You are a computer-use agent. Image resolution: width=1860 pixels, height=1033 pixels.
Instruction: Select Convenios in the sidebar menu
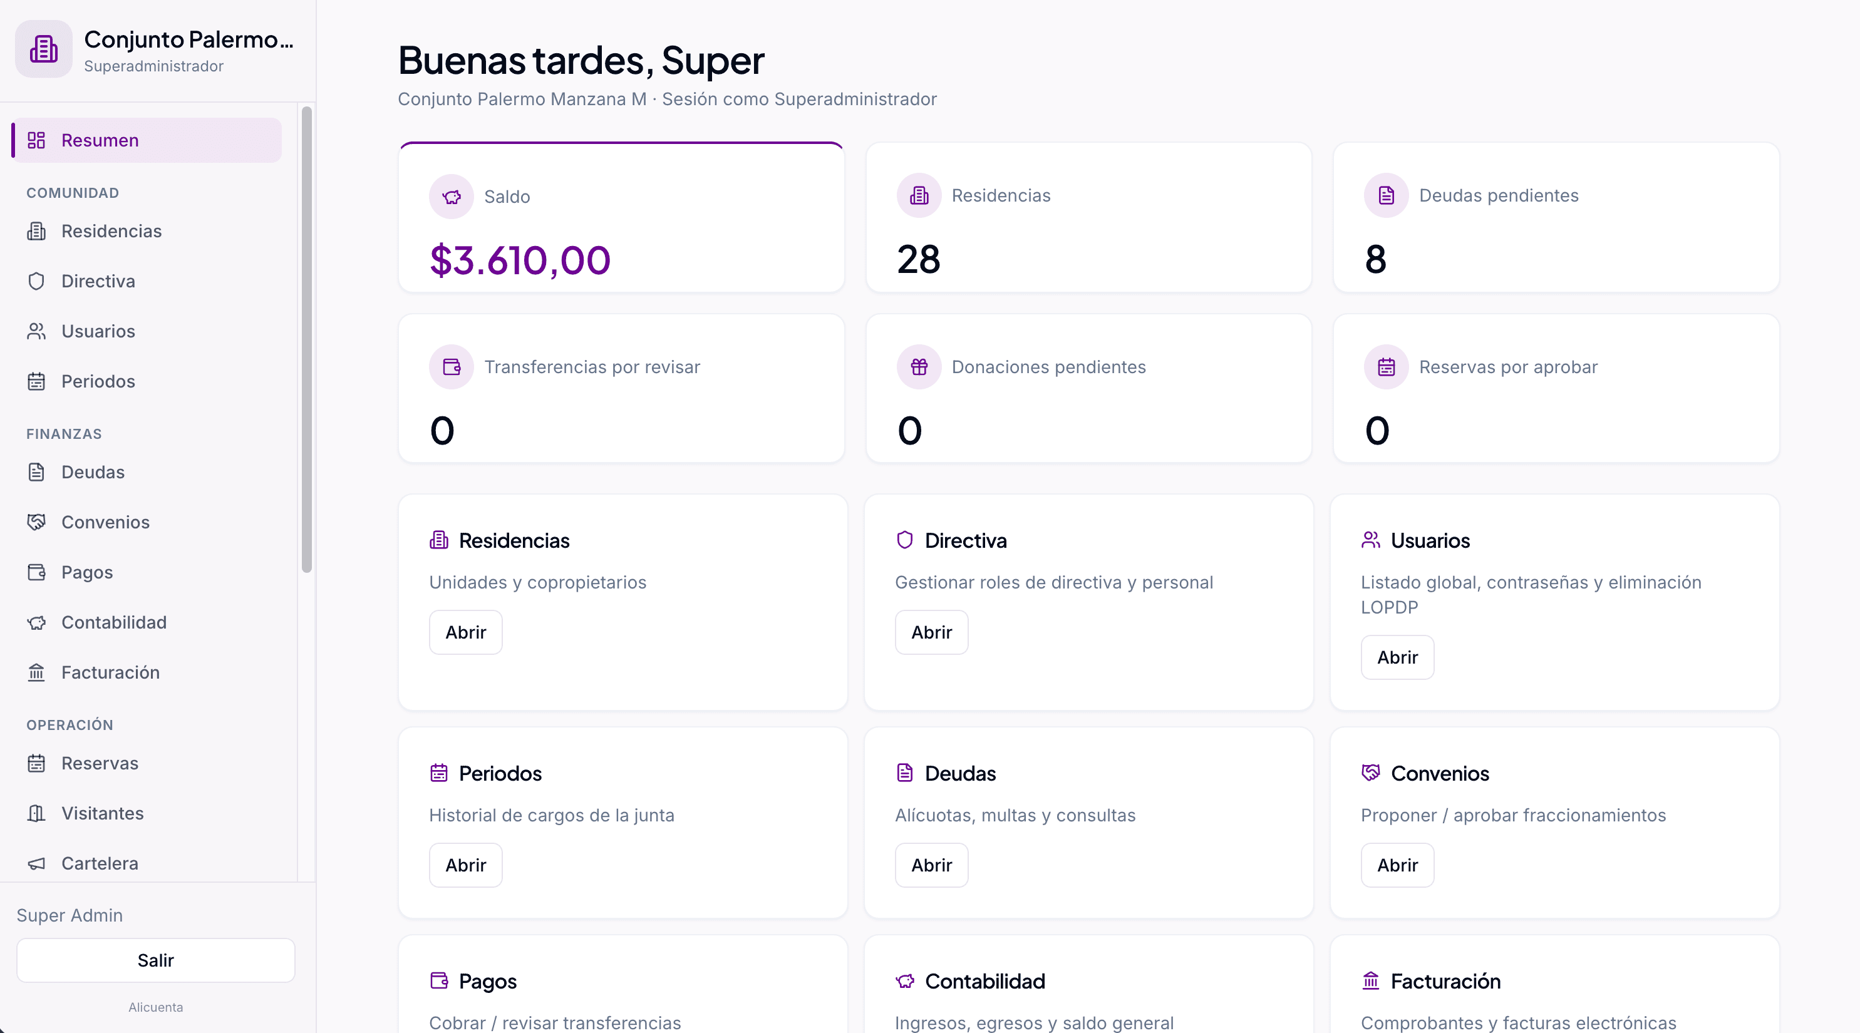[147, 522]
